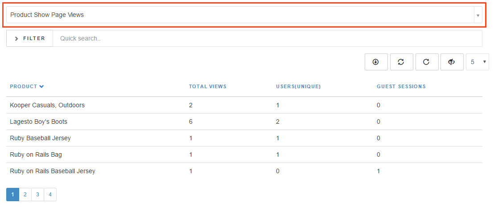Click total views 2 for Kooper Casuals
The width and height of the screenshot is (494, 207).
[191, 105]
